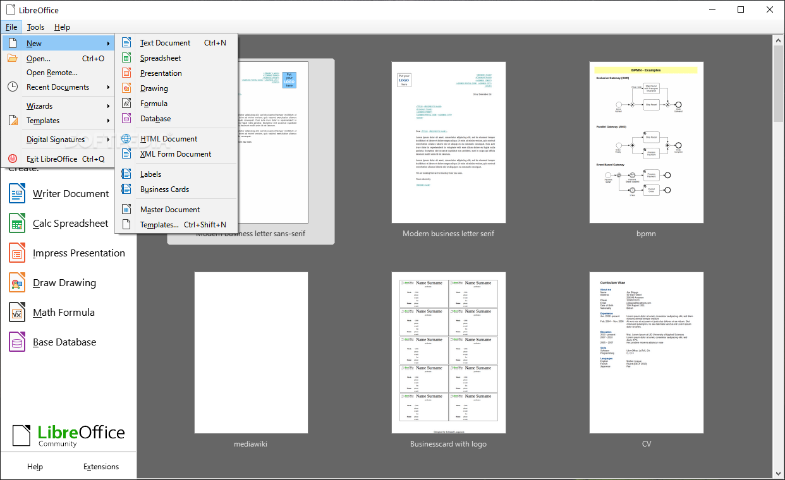Select the Modern business letter serif template
The height and width of the screenshot is (480, 785).
[449, 142]
